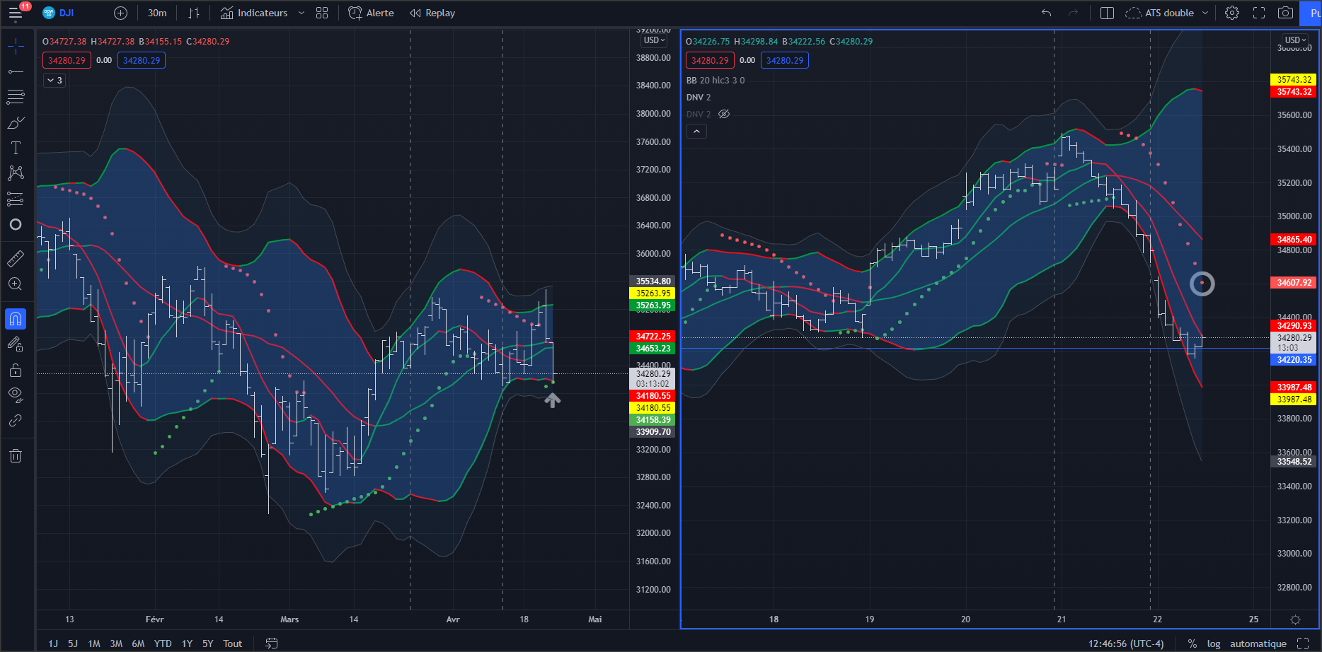Image resolution: width=1322 pixels, height=652 pixels.
Task: Collapse the right chart indicator legend
Action: pyautogui.click(x=696, y=132)
